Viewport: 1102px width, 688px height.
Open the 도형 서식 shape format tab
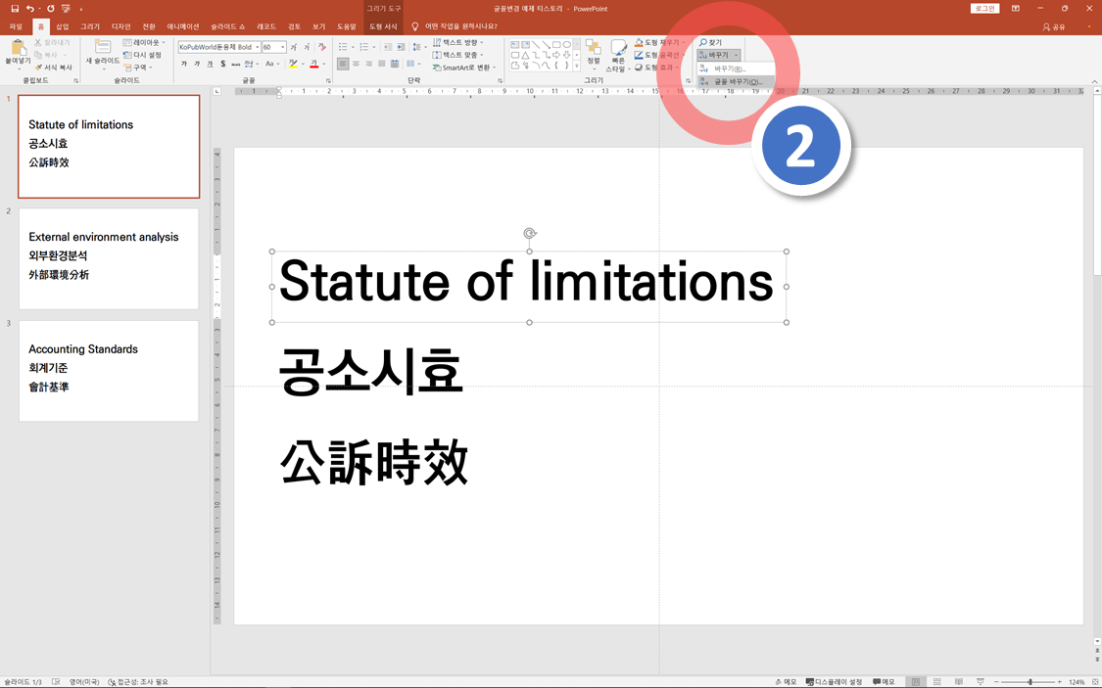point(384,26)
